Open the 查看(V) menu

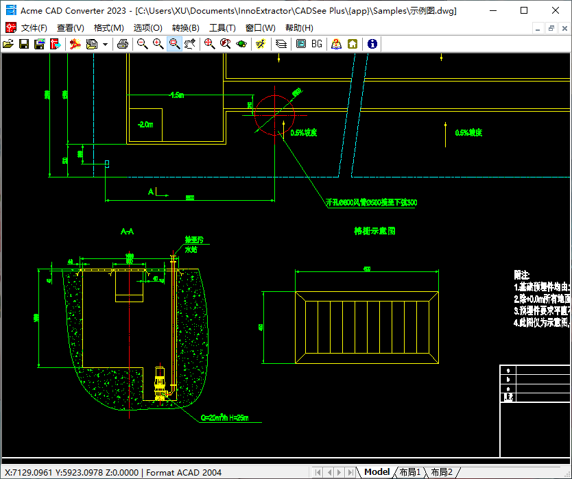[x=71, y=28]
